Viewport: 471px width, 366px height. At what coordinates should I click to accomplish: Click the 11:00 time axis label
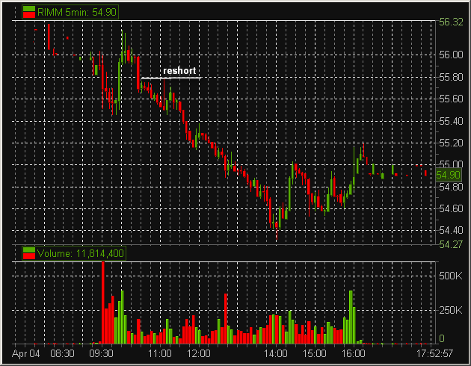160,353
